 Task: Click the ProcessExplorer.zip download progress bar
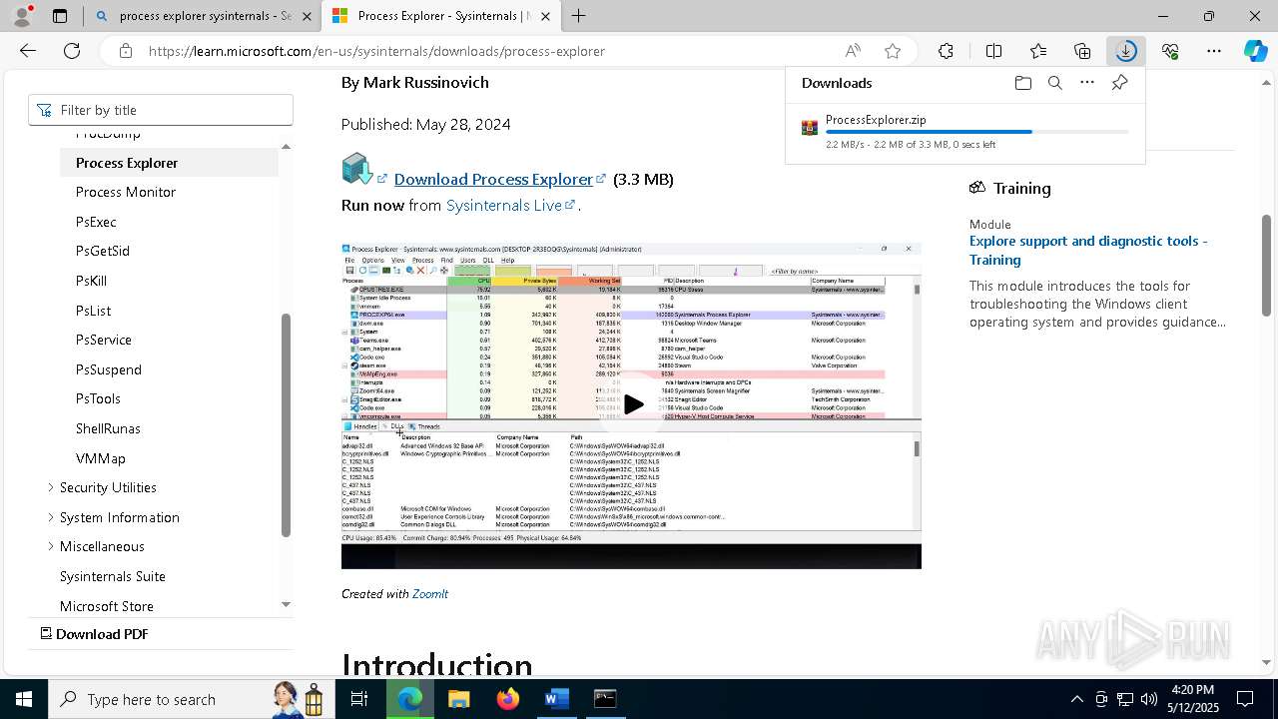977,132
